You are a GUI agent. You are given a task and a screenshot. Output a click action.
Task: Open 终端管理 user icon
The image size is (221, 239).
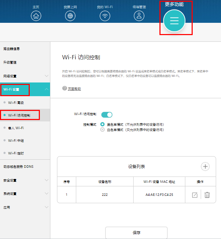139,16
